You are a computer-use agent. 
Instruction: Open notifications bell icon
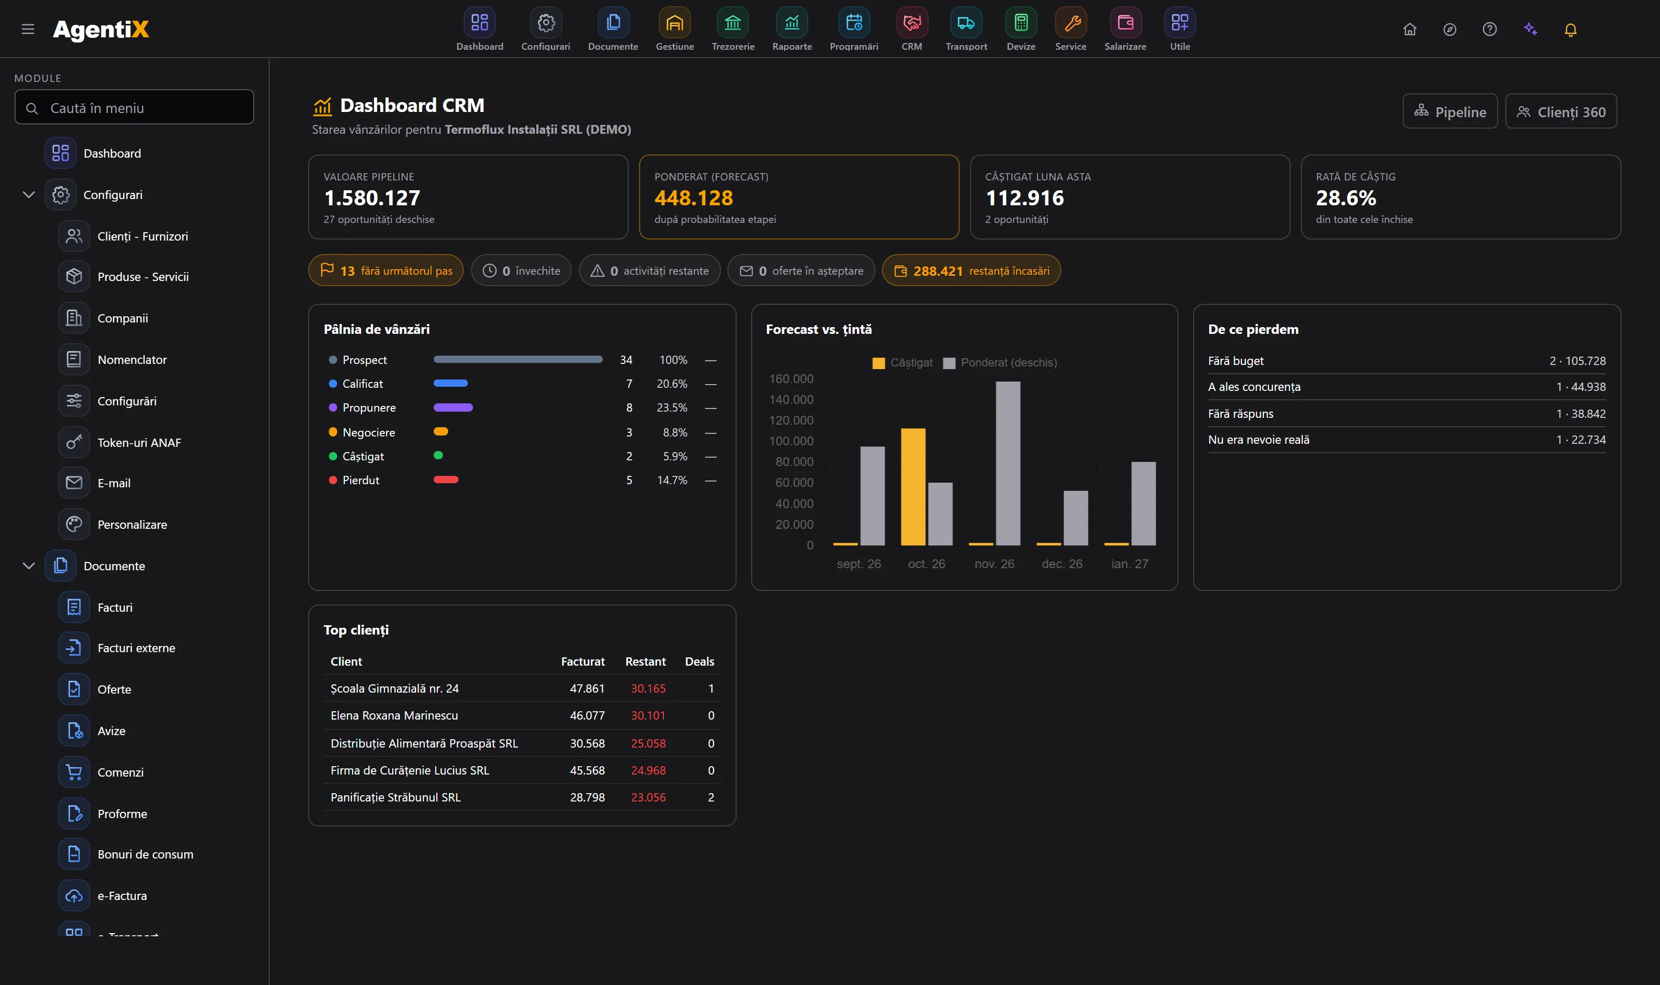point(1570,29)
